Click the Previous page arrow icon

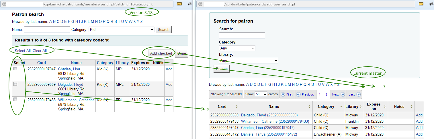[x=298, y=94]
